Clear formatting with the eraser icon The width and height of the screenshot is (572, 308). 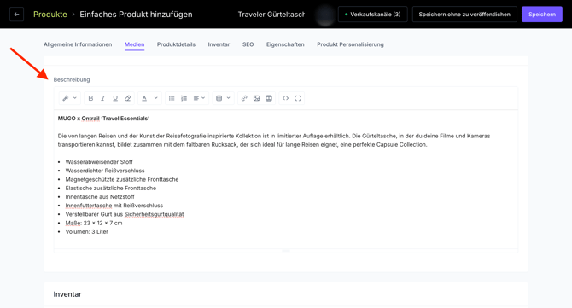[x=128, y=98]
